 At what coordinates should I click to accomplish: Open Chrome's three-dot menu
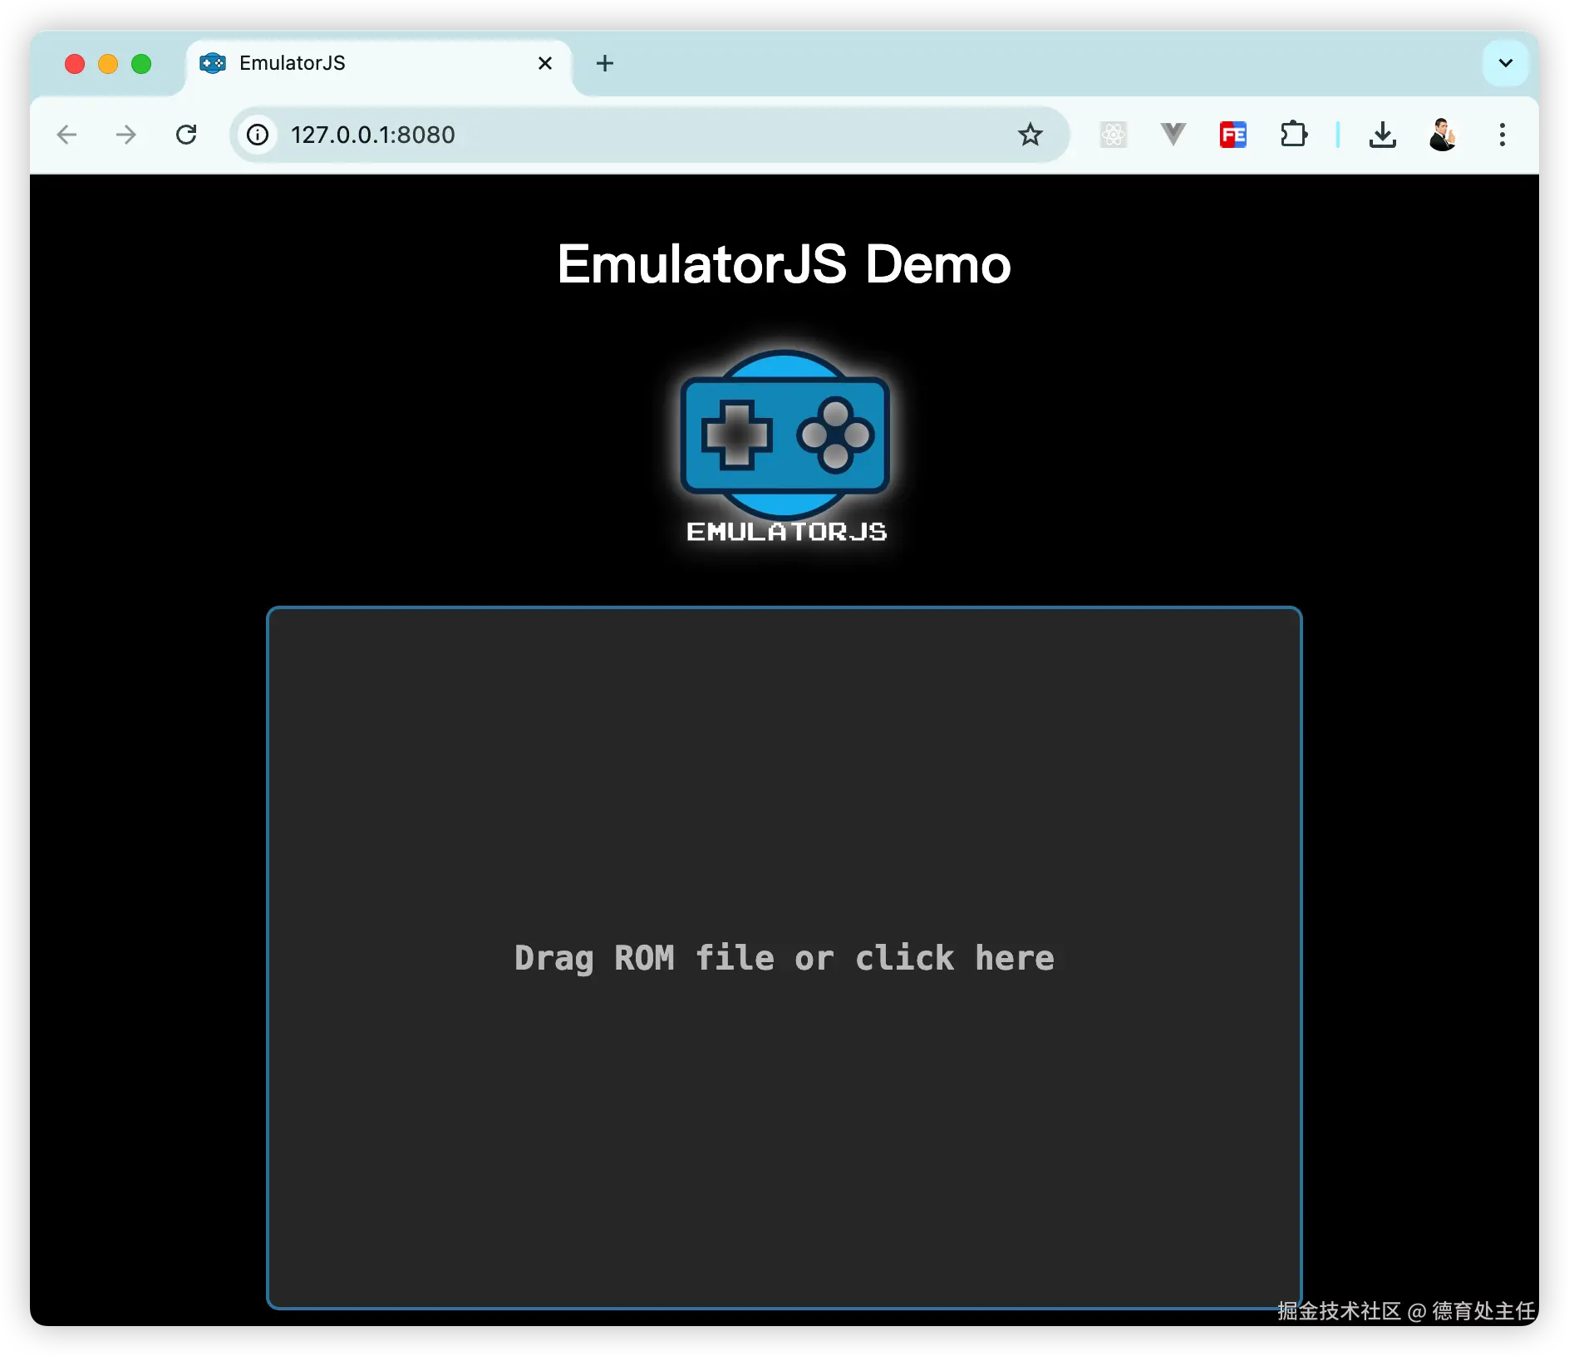(x=1503, y=135)
